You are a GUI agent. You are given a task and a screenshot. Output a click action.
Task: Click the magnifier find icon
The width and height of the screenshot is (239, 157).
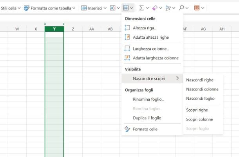181,8
